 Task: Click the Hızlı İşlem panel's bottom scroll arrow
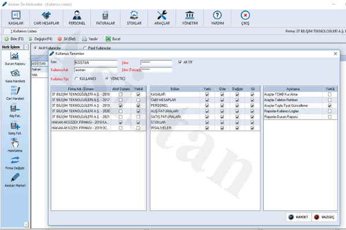pos(26,224)
